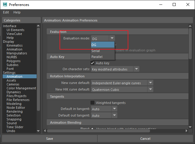Select Subdivs category

pyautogui.click(x=13, y=65)
